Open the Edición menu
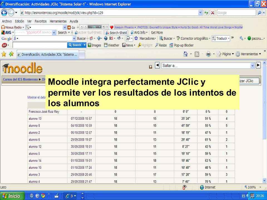The height and width of the screenshot is (200, 267). 19,21
